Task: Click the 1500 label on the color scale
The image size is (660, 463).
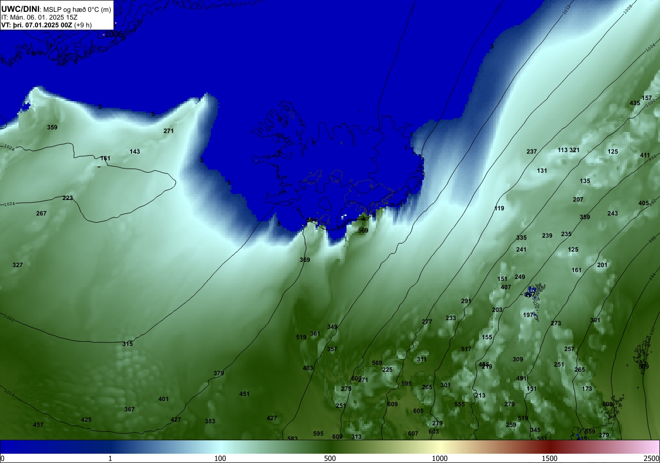Action: [550, 458]
